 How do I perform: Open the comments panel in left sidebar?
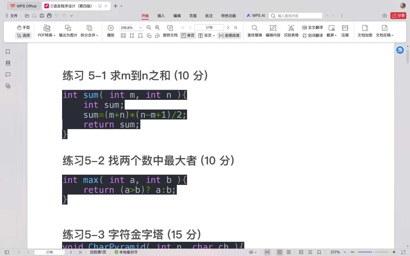click(x=8, y=75)
